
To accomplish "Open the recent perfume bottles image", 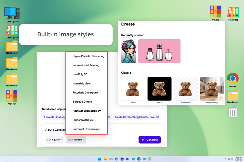I will point(159,51).
